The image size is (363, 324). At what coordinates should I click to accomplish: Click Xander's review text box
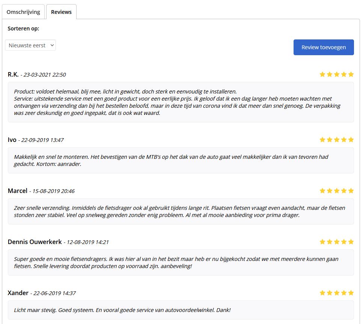click(x=181, y=310)
